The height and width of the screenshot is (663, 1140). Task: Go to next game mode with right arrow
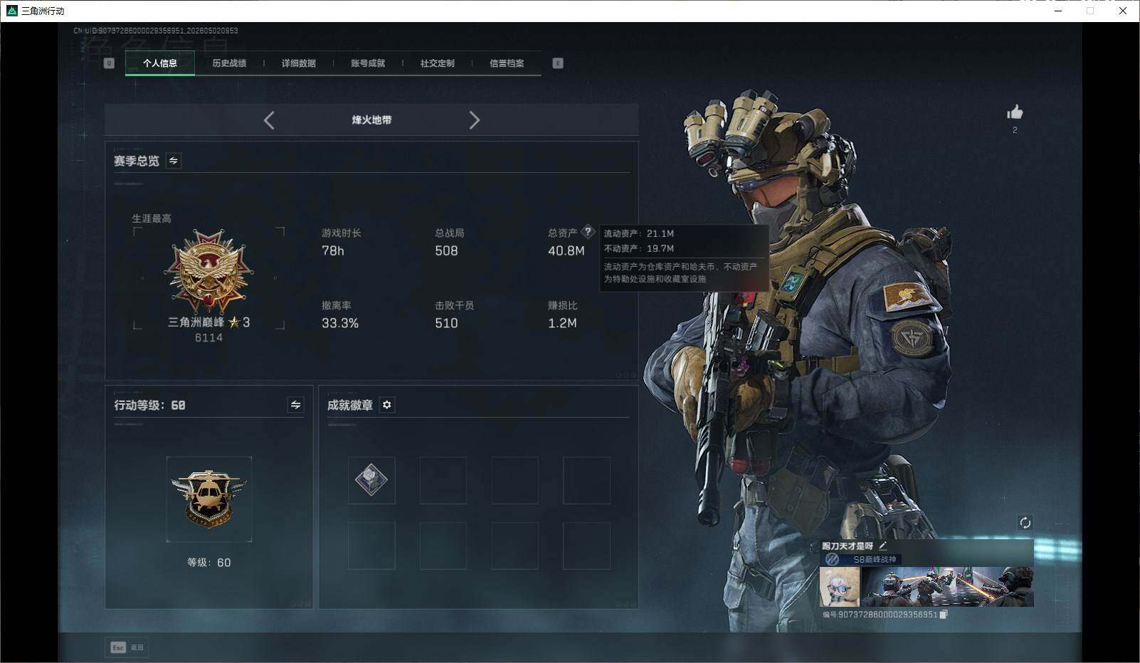pyautogui.click(x=475, y=120)
